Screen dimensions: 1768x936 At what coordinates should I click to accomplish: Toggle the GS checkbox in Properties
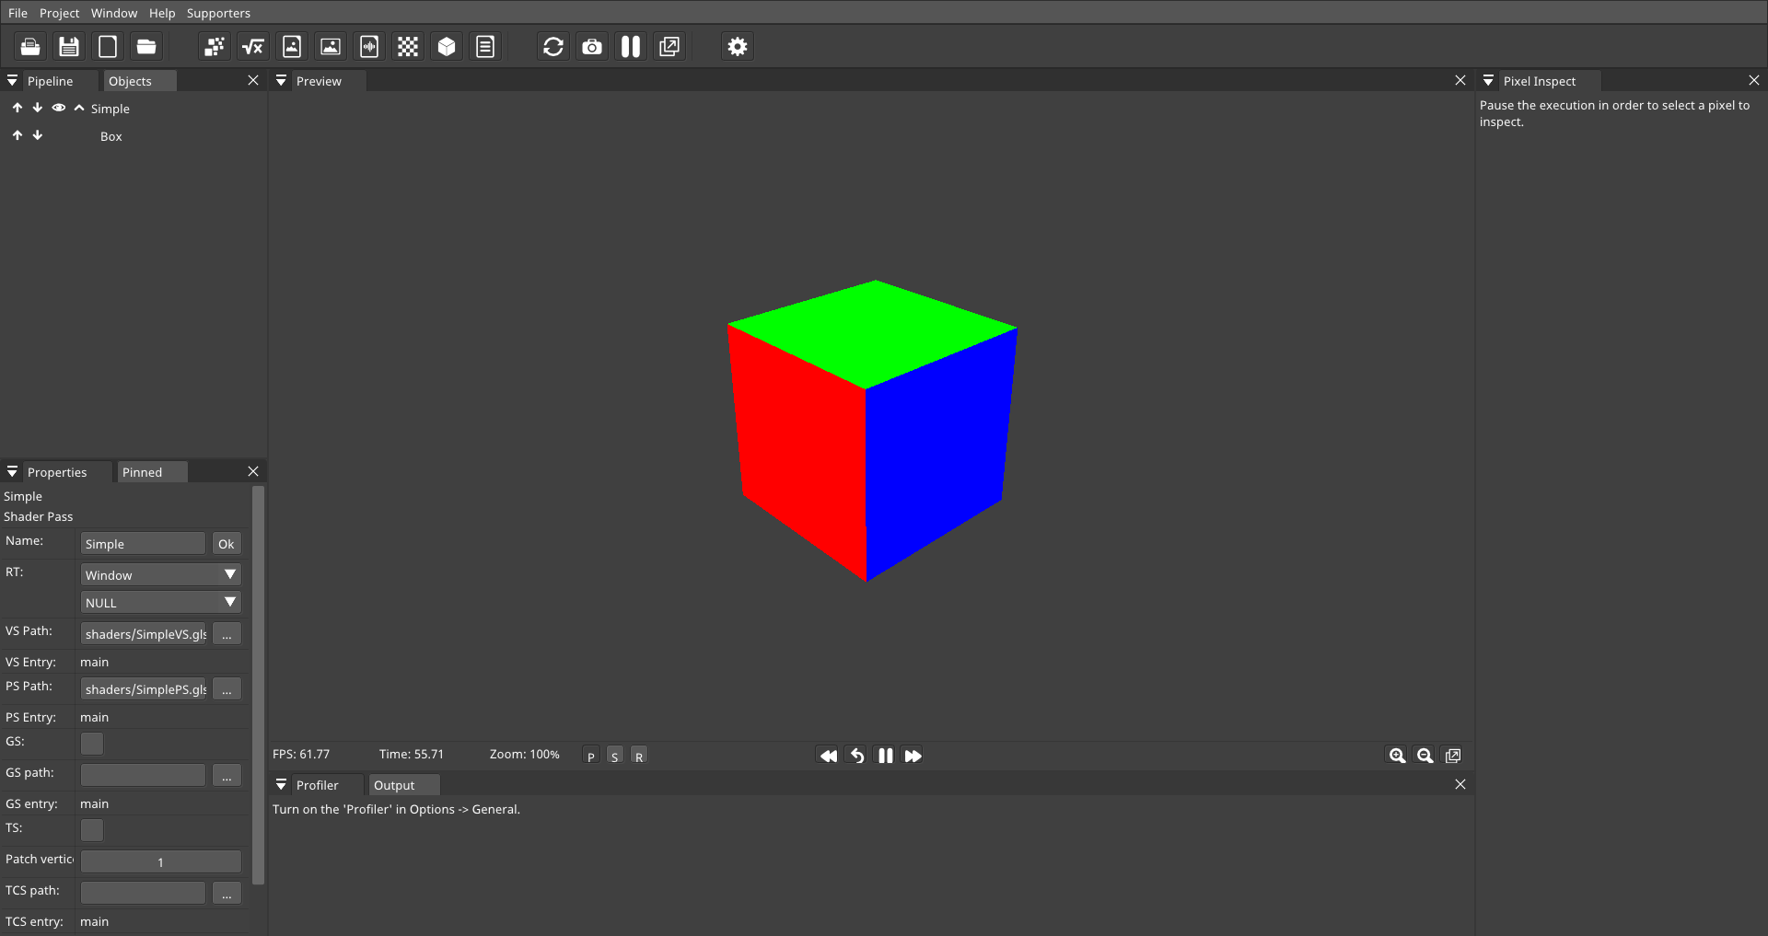coord(91,743)
